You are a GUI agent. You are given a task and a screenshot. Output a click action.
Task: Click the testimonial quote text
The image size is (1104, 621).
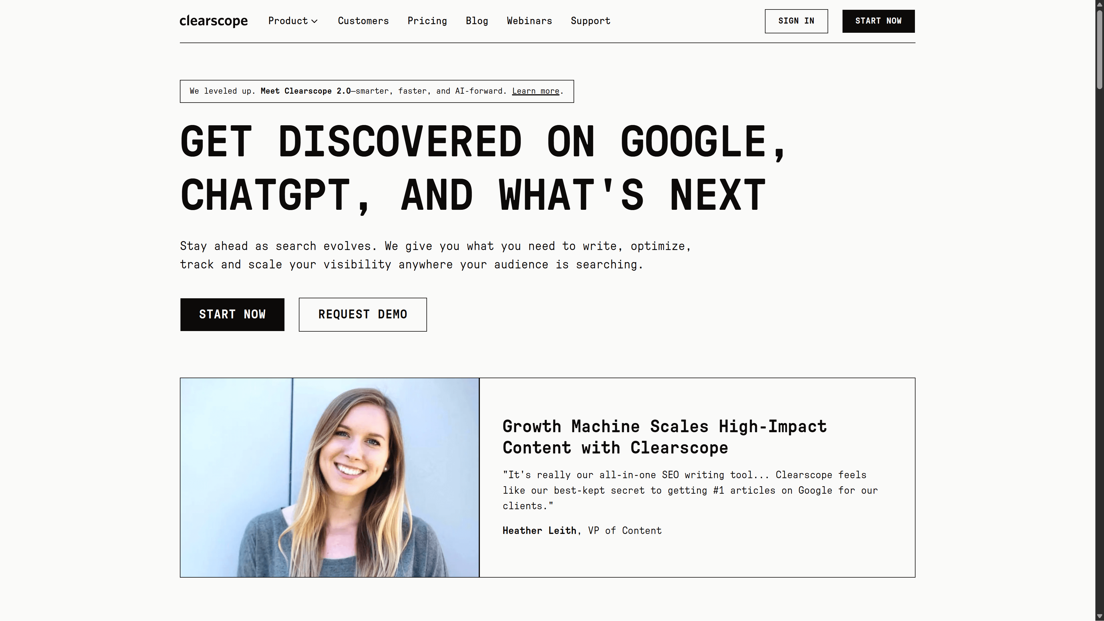pyautogui.click(x=690, y=490)
